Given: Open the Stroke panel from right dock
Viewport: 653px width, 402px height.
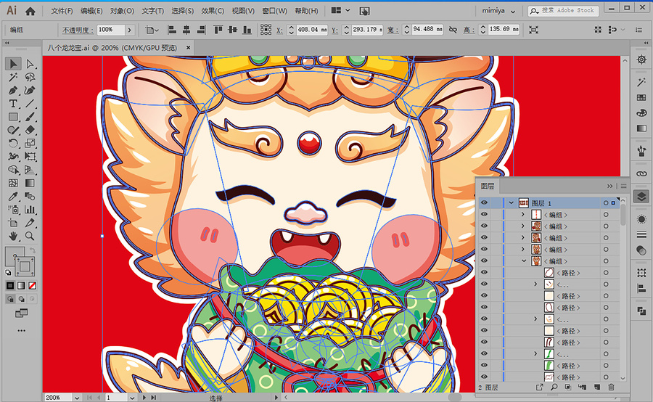Looking at the screenshot, I should coord(641,234).
